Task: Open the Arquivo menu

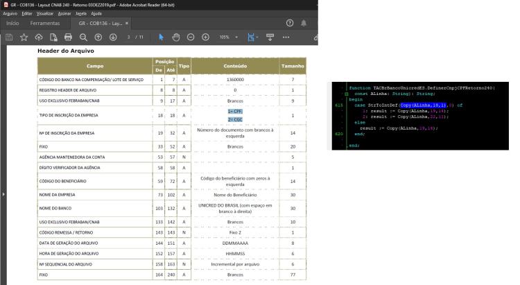Action: [10, 14]
